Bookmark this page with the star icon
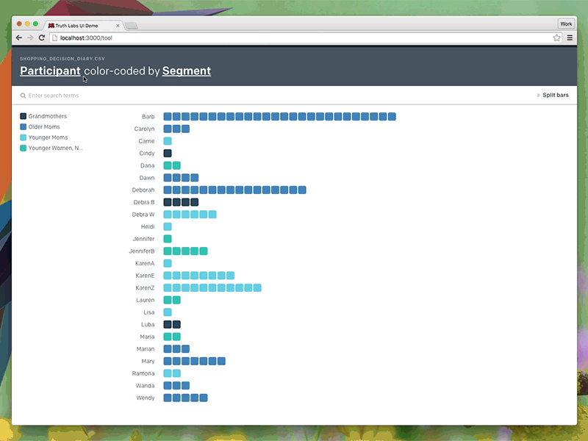588x441 pixels. pyautogui.click(x=556, y=37)
